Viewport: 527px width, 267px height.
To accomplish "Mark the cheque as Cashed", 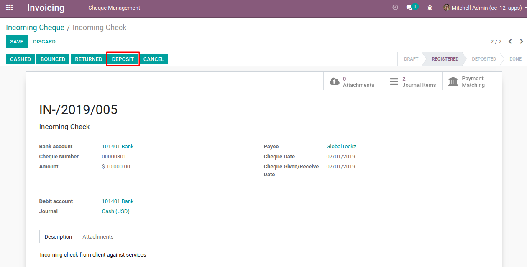I will coord(20,59).
